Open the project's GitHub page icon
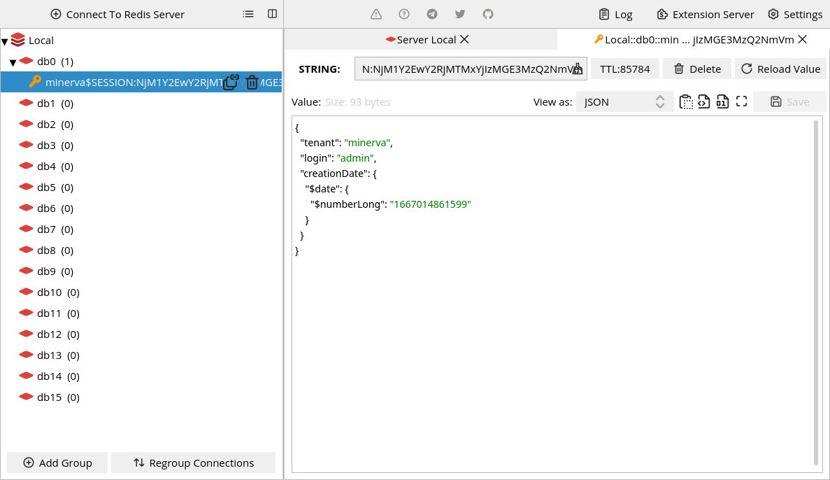This screenshot has width=830, height=480. (x=487, y=13)
